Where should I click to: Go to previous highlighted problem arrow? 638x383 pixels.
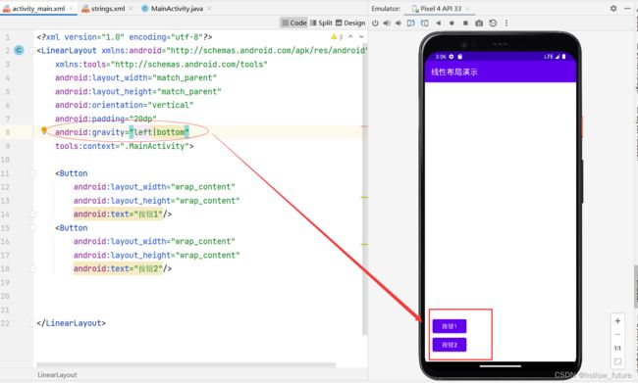point(350,37)
